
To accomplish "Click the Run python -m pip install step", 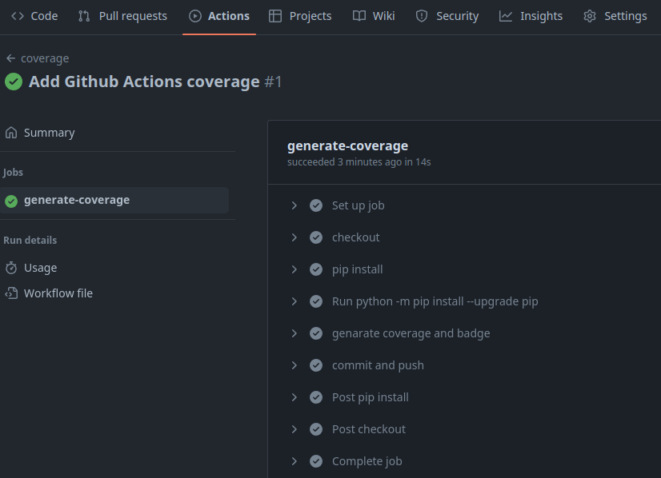I will [x=435, y=301].
